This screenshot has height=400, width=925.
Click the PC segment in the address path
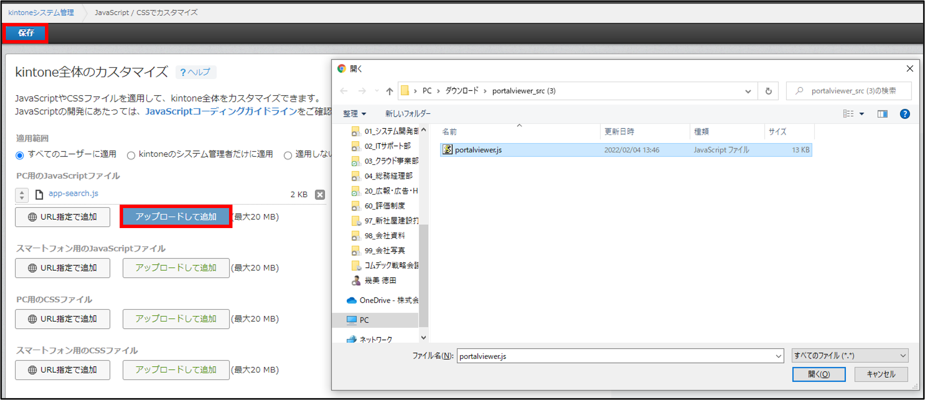click(x=427, y=91)
